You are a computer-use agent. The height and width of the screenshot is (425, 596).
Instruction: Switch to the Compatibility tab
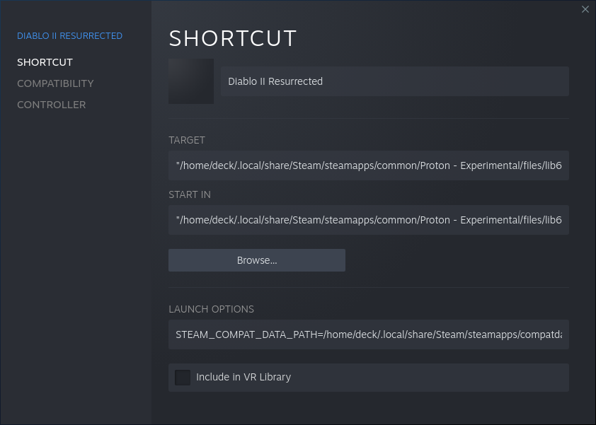pyautogui.click(x=55, y=83)
